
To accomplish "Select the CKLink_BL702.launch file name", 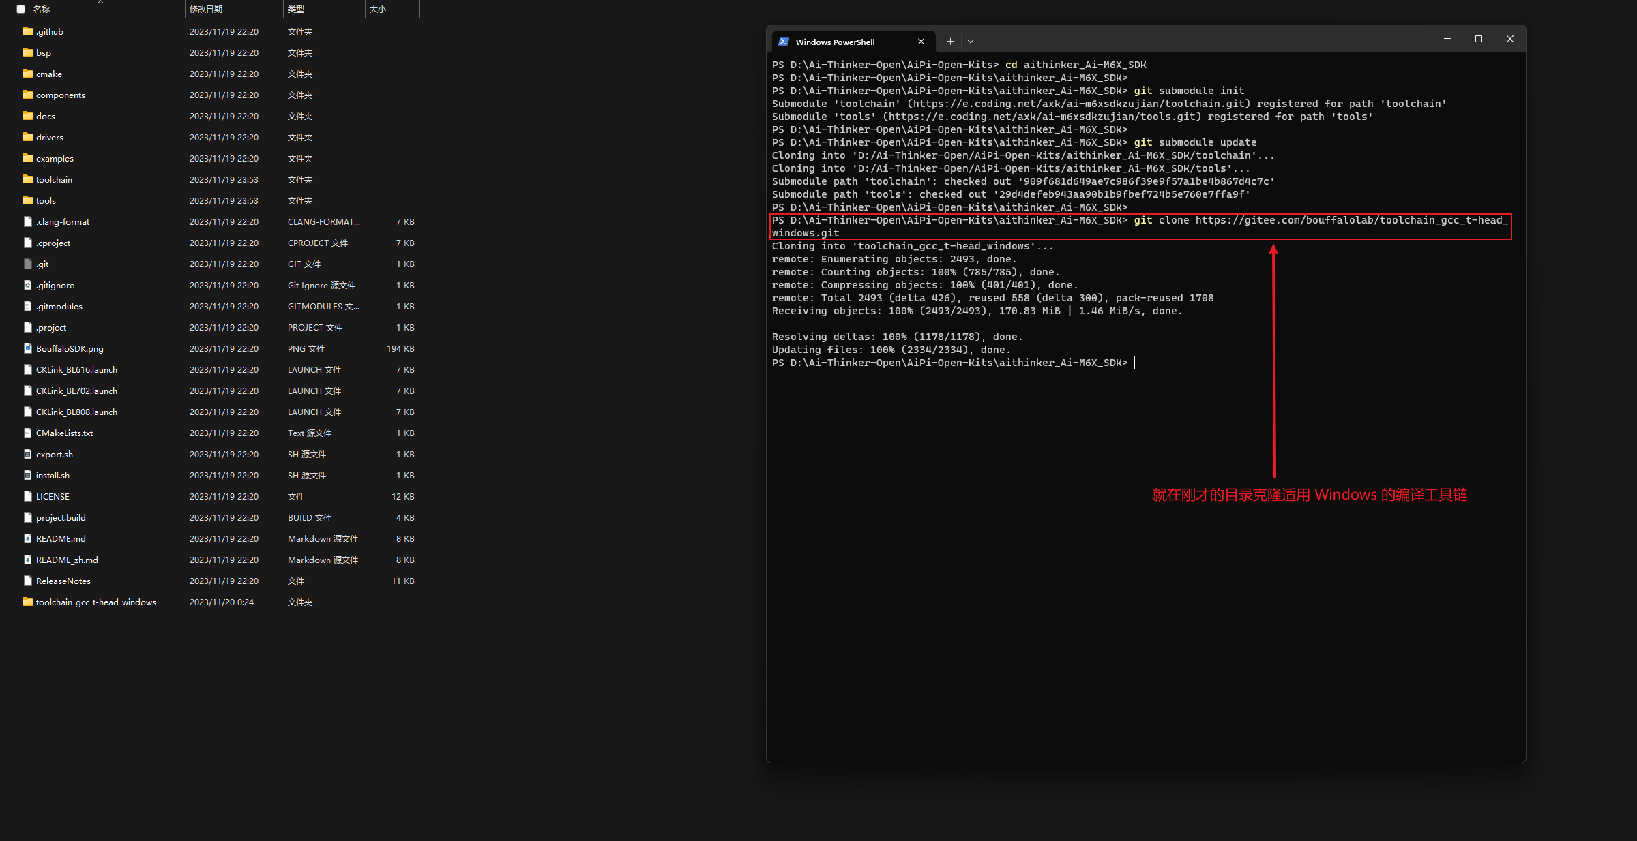I will [76, 391].
